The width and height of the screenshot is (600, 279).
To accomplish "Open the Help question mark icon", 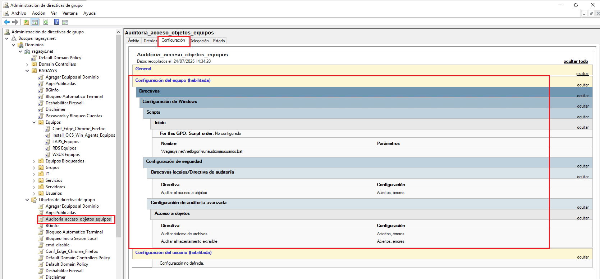I will [x=57, y=22].
